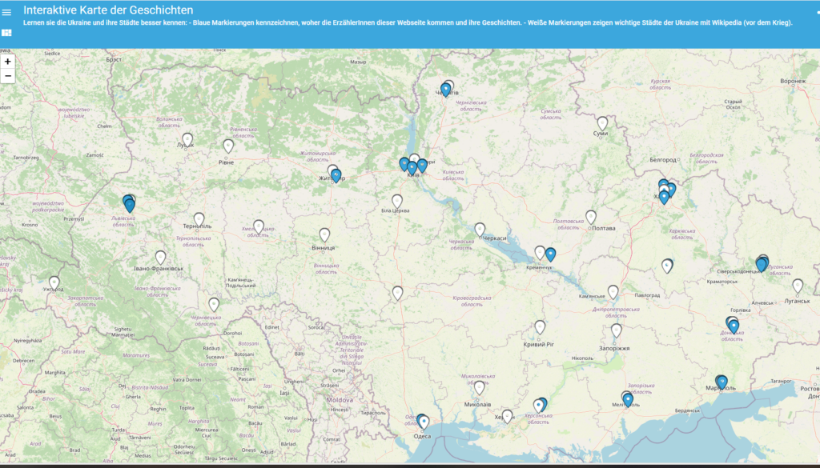Open the hamburger menu
Viewport: 820px width, 468px height.
tap(7, 12)
